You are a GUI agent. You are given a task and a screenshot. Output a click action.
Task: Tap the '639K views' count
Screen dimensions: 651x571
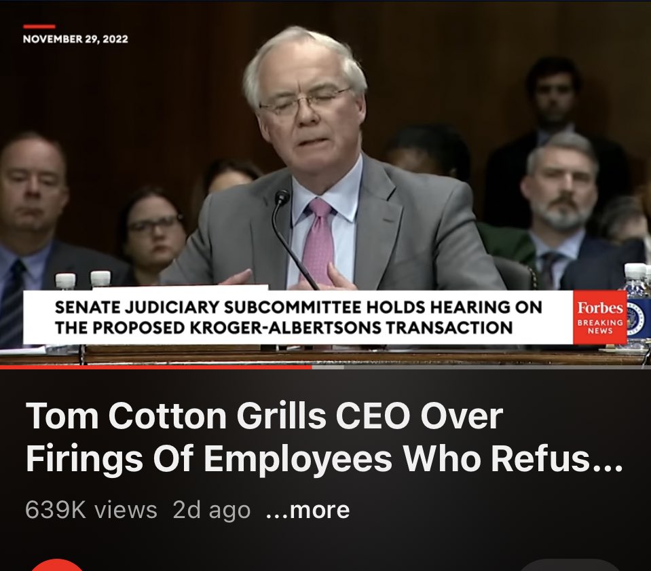(x=91, y=510)
